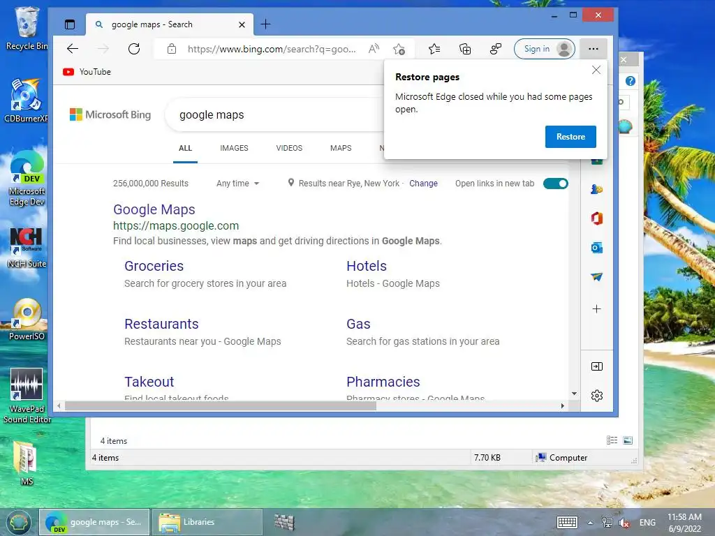Screen dimensions: 715x536
Task: Open help in the Libraries window
Action: click(631, 81)
